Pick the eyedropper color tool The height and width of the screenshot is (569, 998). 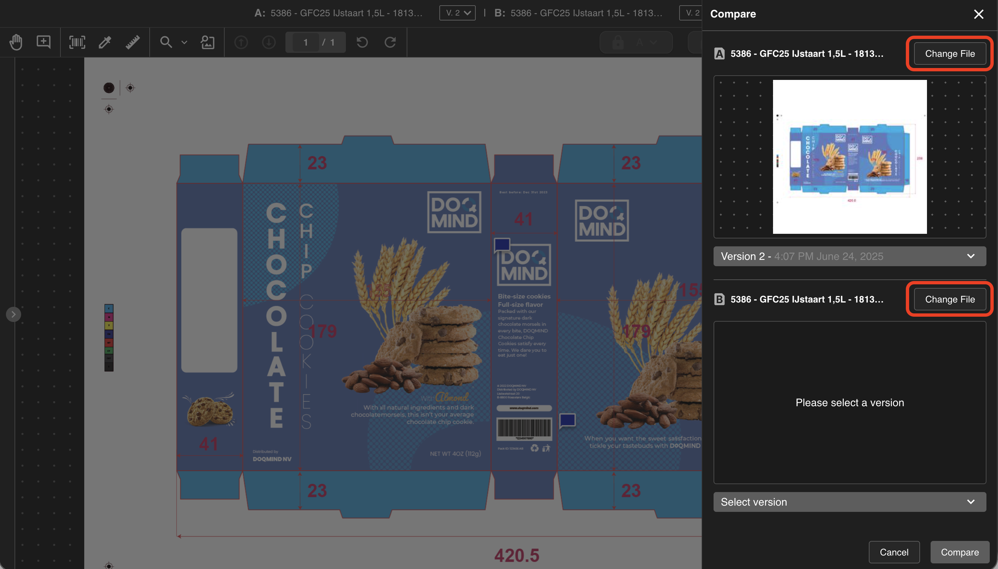(105, 42)
